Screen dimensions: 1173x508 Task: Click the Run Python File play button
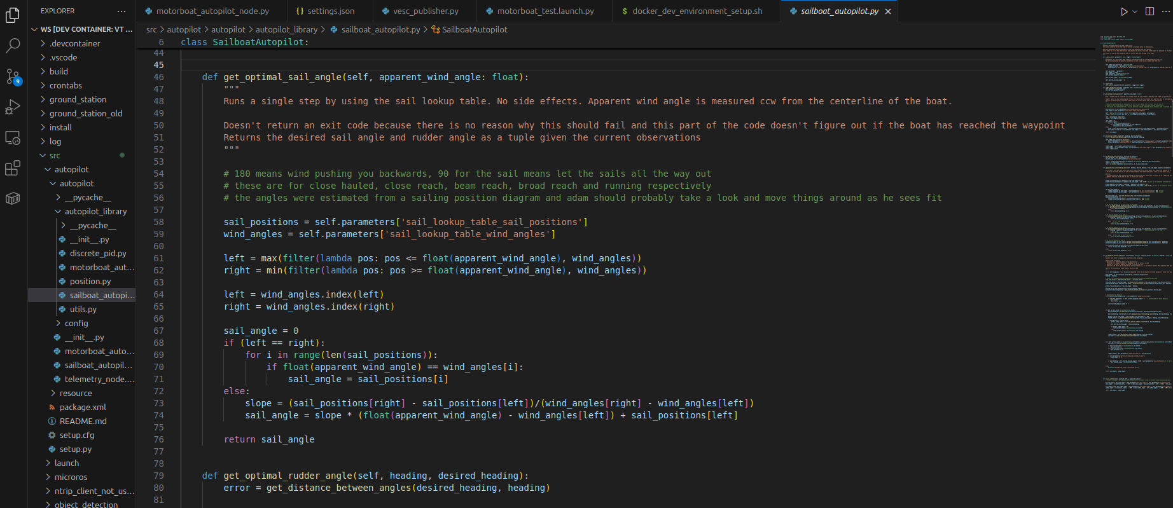(x=1124, y=11)
